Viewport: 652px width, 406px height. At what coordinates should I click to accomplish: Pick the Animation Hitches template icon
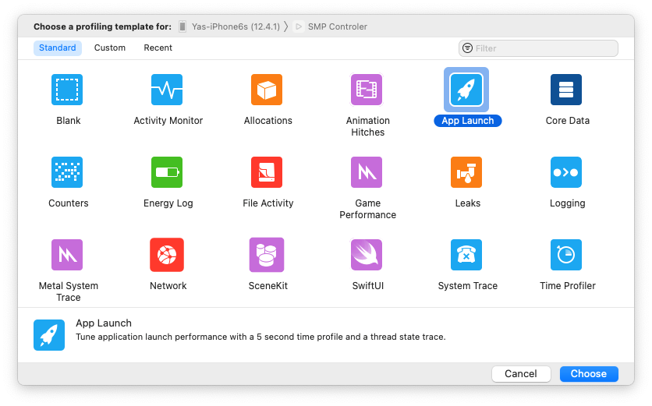click(x=367, y=90)
